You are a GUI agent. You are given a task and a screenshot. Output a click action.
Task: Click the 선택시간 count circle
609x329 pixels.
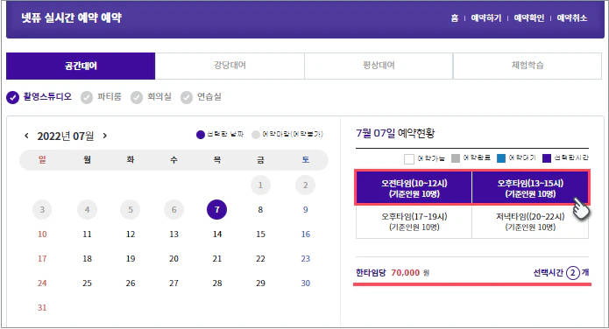pos(572,273)
